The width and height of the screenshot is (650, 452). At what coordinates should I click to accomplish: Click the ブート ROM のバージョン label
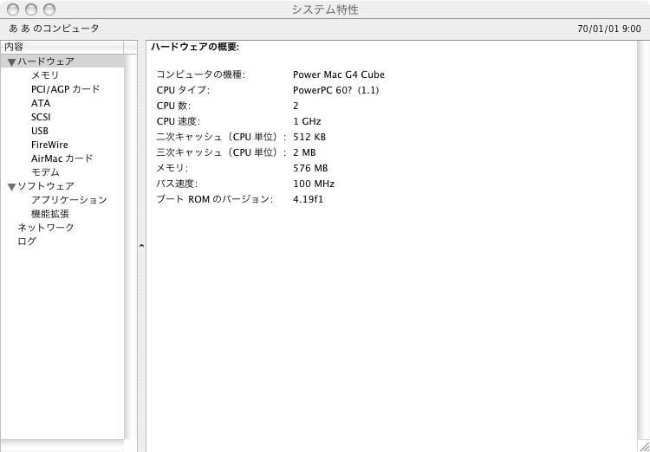(x=215, y=200)
